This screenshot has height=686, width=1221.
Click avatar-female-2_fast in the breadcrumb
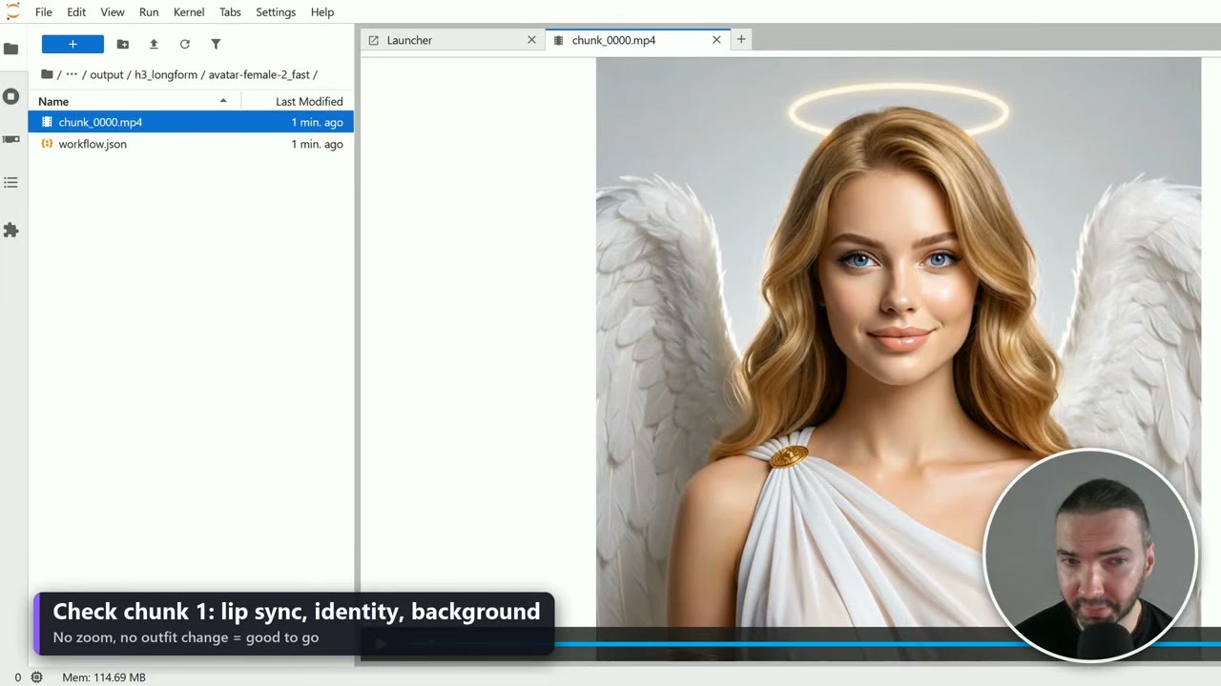(x=259, y=74)
